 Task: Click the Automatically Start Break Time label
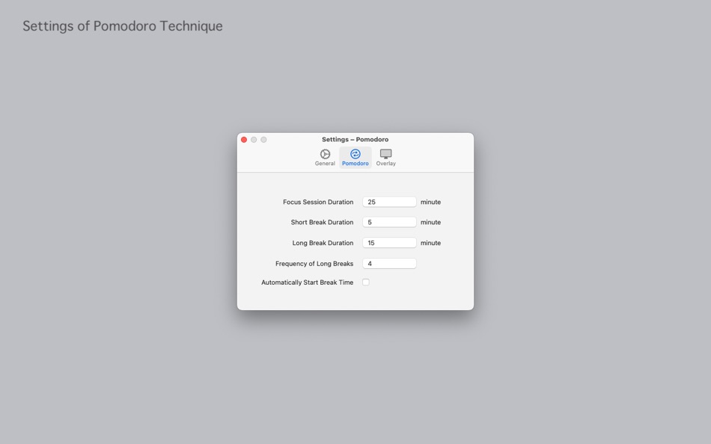click(307, 283)
